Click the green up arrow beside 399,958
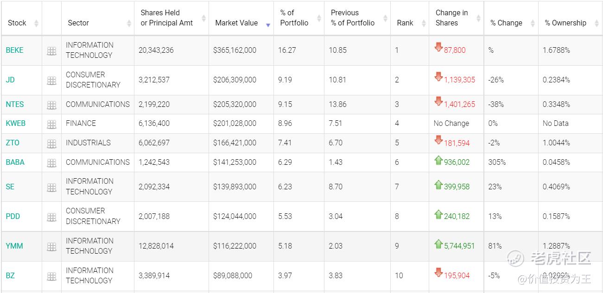The width and height of the screenshot is (603, 293). coord(438,185)
